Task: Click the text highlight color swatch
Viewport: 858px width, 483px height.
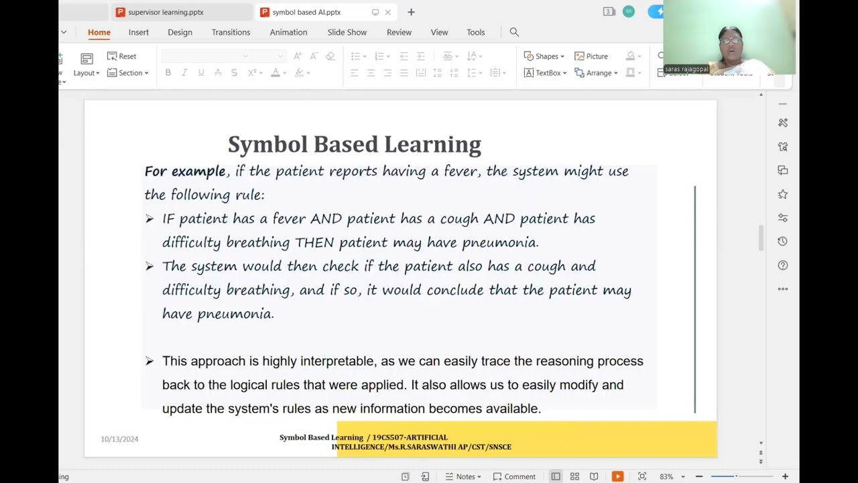Action: 299,72
